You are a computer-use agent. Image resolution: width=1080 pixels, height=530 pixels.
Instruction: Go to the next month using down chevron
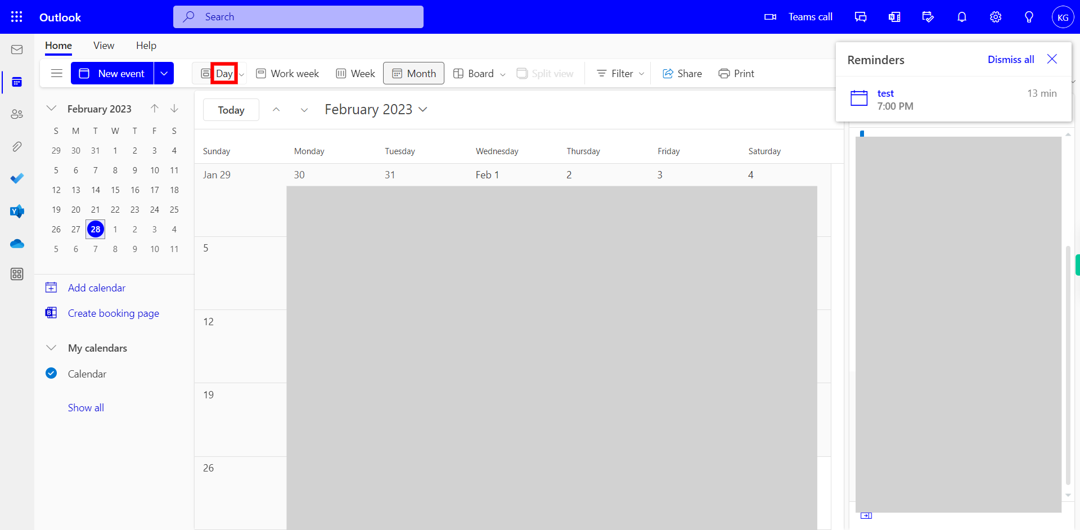pyautogui.click(x=304, y=110)
